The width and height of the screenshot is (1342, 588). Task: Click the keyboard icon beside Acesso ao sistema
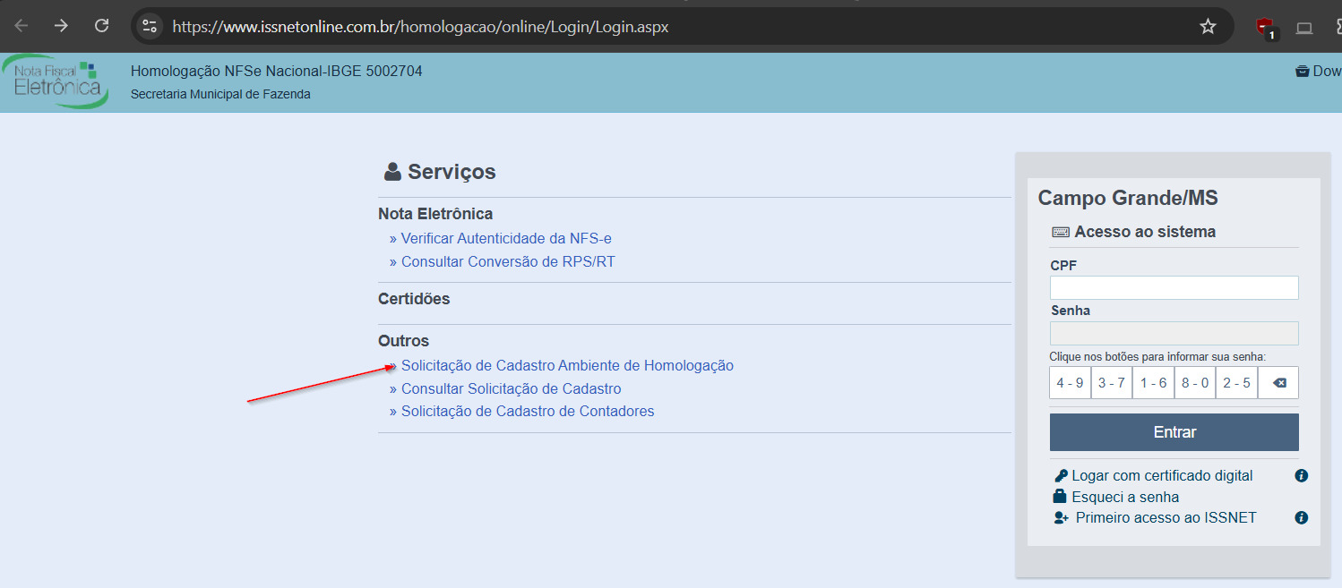1061,232
